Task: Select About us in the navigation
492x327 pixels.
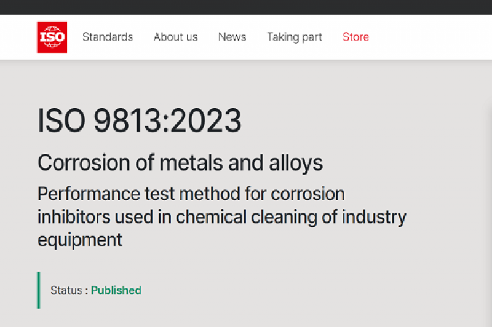Action: (x=175, y=37)
